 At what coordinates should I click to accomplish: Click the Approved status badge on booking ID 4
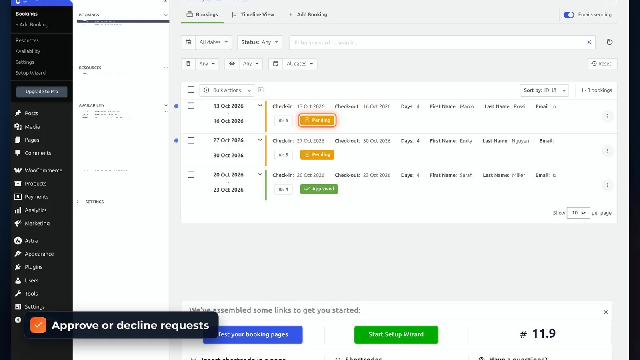coord(319,189)
